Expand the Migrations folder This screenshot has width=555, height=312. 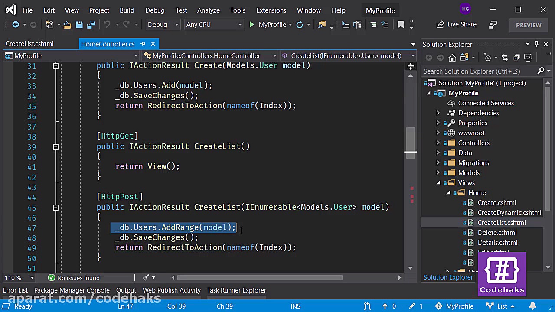437,163
